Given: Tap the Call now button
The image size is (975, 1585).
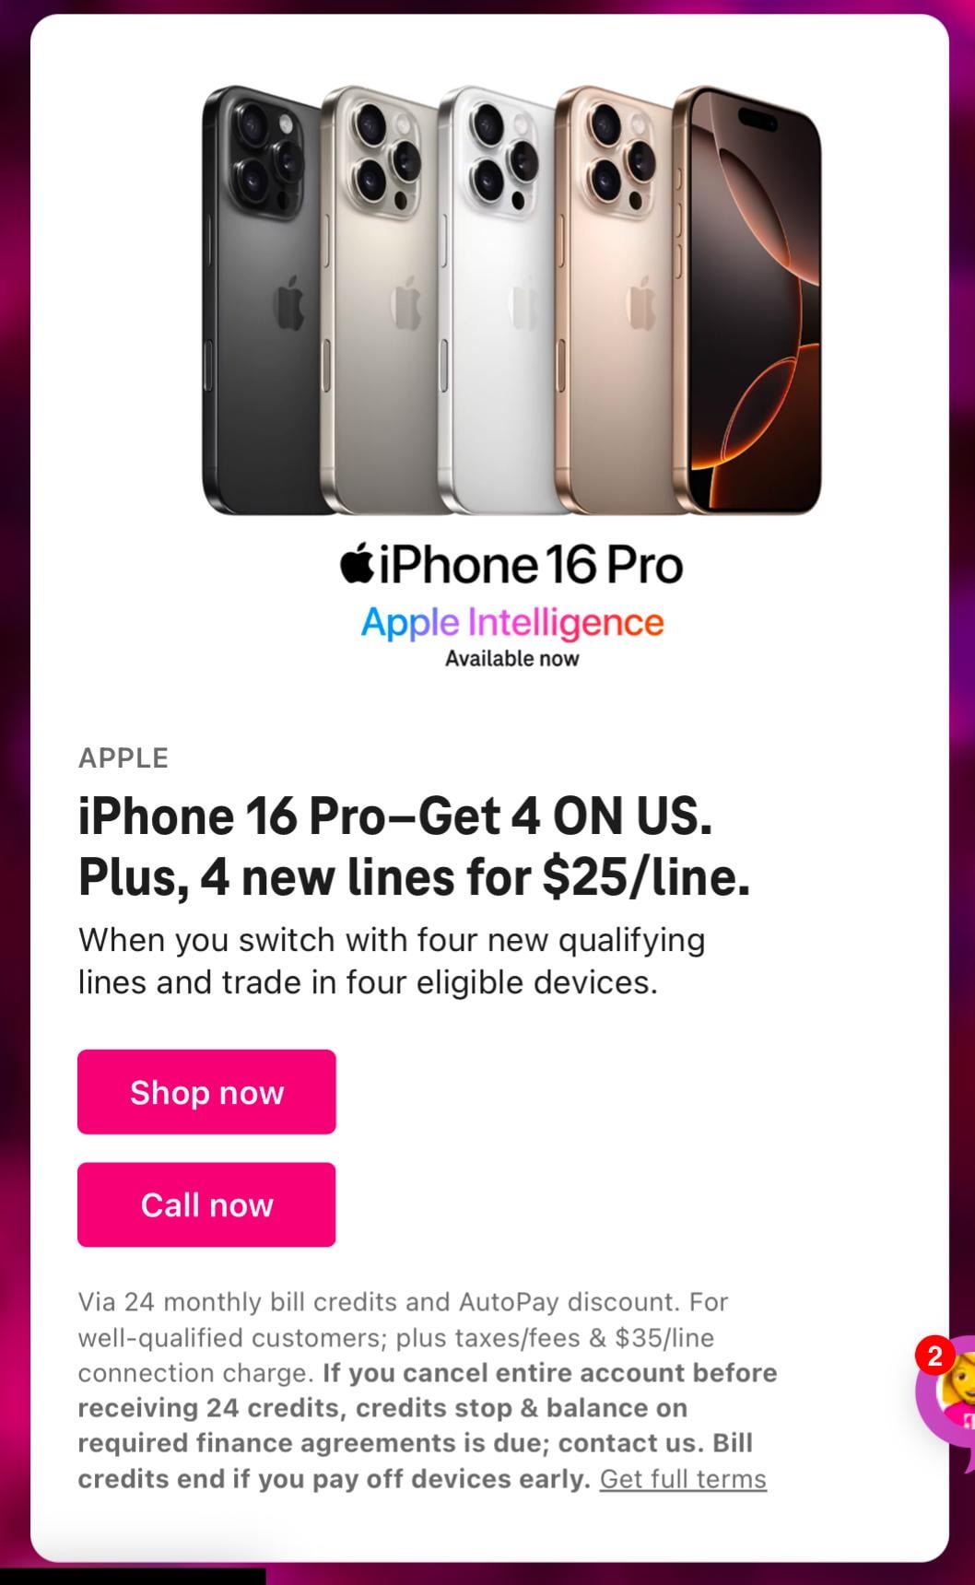Looking at the screenshot, I should pyautogui.click(x=206, y=1204).
